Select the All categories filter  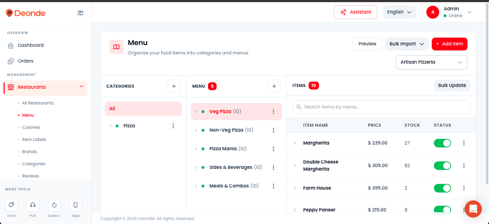[x=143, y=109]
